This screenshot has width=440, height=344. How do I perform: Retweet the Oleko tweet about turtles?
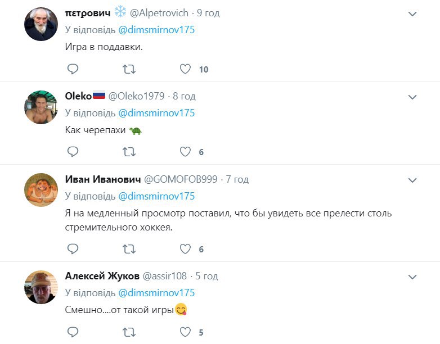[129, 152]
